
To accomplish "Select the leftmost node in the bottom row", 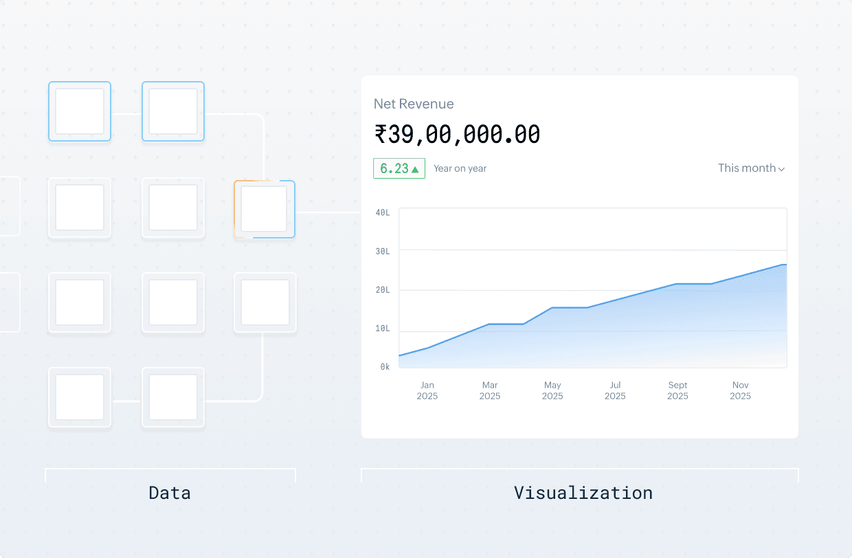I will 80,397.
